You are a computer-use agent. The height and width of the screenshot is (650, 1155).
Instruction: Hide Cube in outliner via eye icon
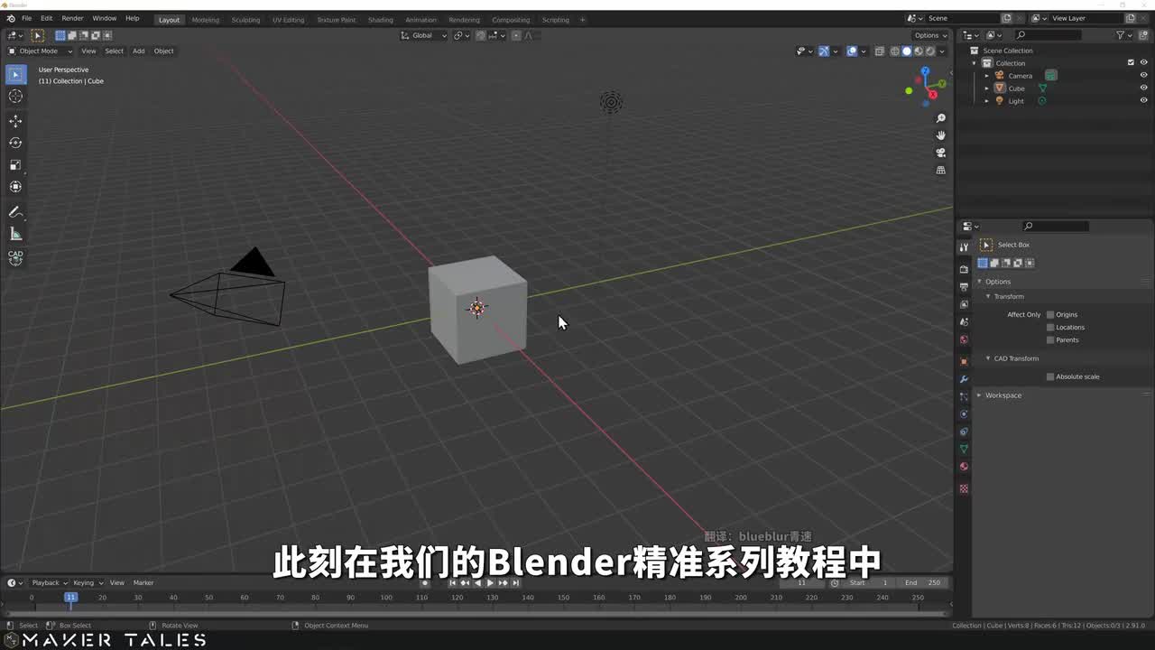pos(1143,88)
